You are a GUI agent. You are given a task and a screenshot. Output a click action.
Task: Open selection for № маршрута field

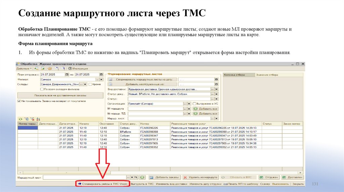tap(185, 109)
